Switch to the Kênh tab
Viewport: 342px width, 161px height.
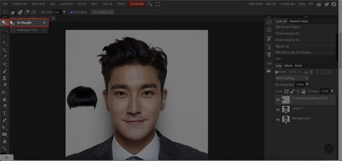pyautogui.click(x=288, y=66)
